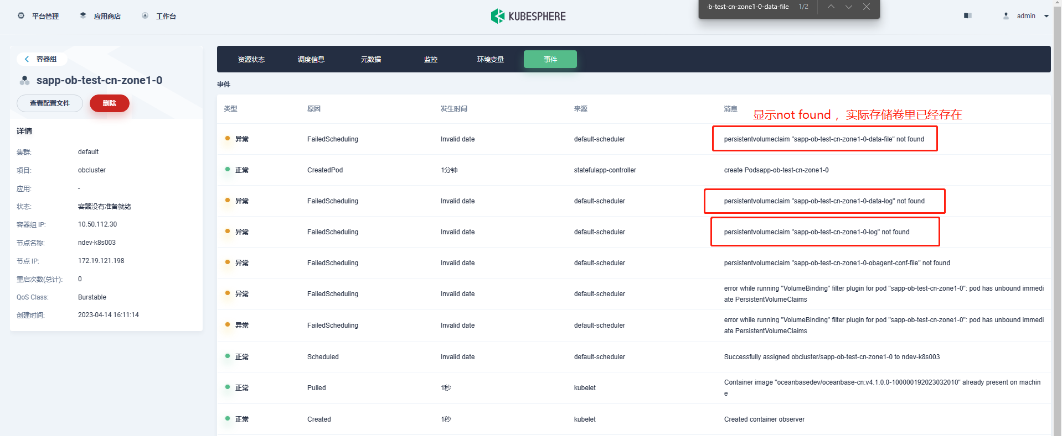
Task: Click the statefulapp-controller source cell
Action: click(x=605, y=170)
